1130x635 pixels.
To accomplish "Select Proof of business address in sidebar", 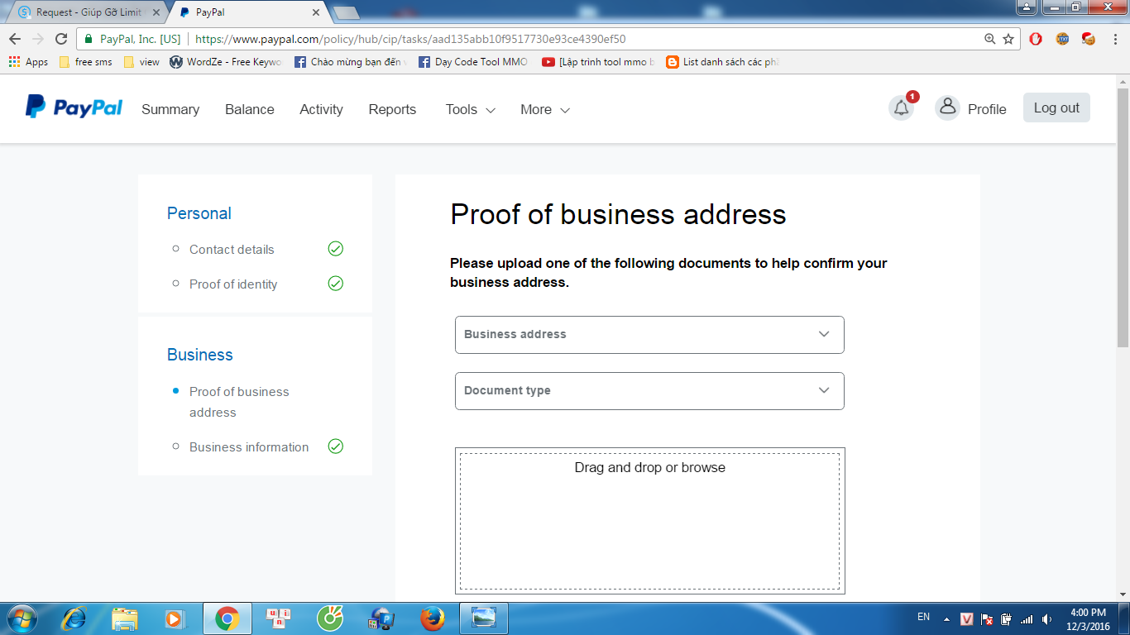I will pos(239,402).
